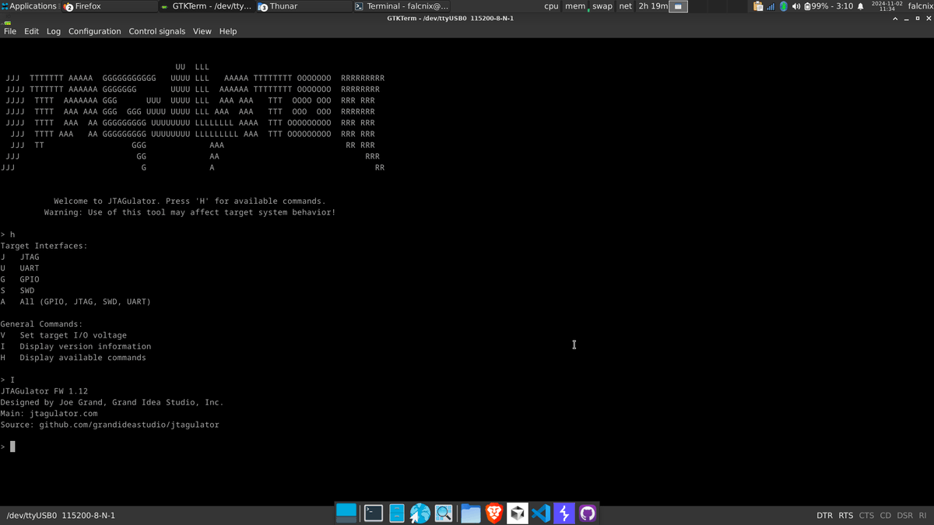Click the terminal prompt cursor
The image size is (934, 525).
point(12,446)
